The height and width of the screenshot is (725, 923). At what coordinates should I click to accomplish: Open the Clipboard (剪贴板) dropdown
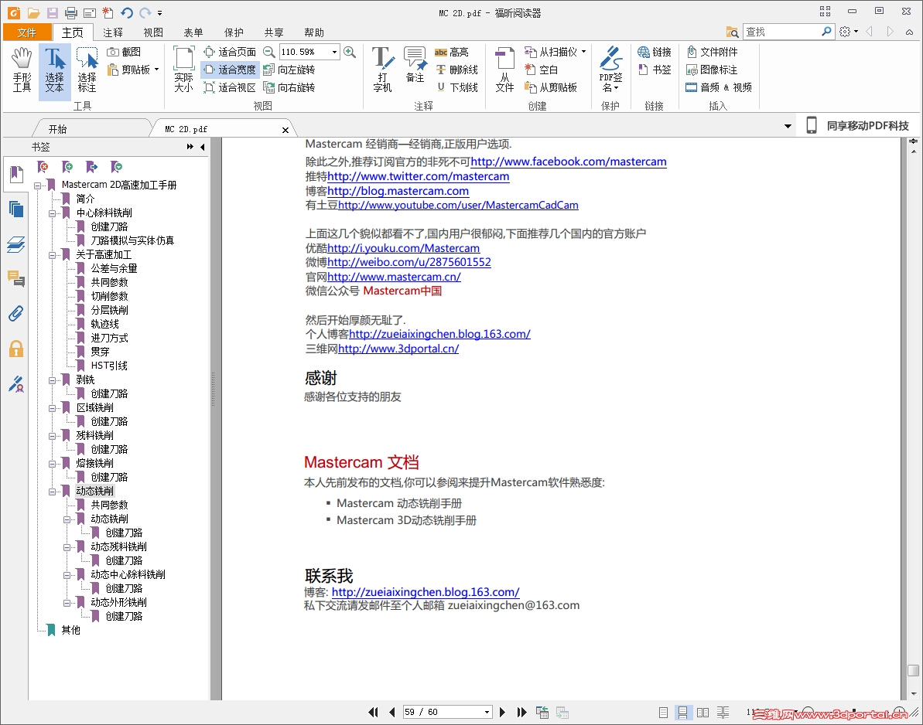[x=156, y=70]
